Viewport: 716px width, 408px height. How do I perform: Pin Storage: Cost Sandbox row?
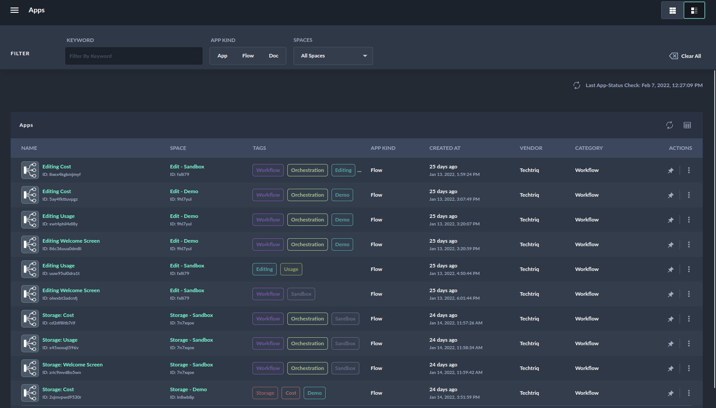(x=670, y=319)
